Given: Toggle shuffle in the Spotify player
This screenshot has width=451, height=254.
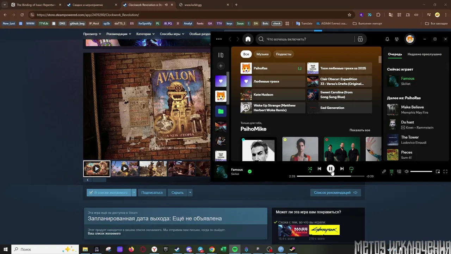Looking at the screenshot, I should (310, 169).
